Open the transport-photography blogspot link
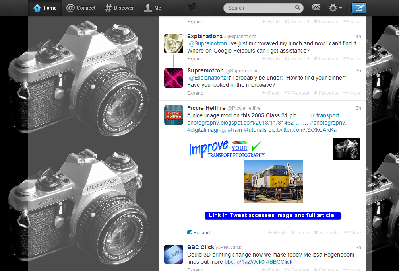The width and height of the screenshot is (399, 271). [x=244, y=123]
